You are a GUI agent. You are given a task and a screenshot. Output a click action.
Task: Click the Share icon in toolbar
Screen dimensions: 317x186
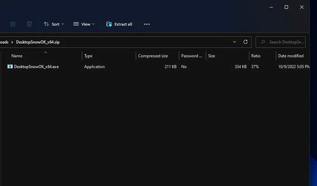point(13,24)
